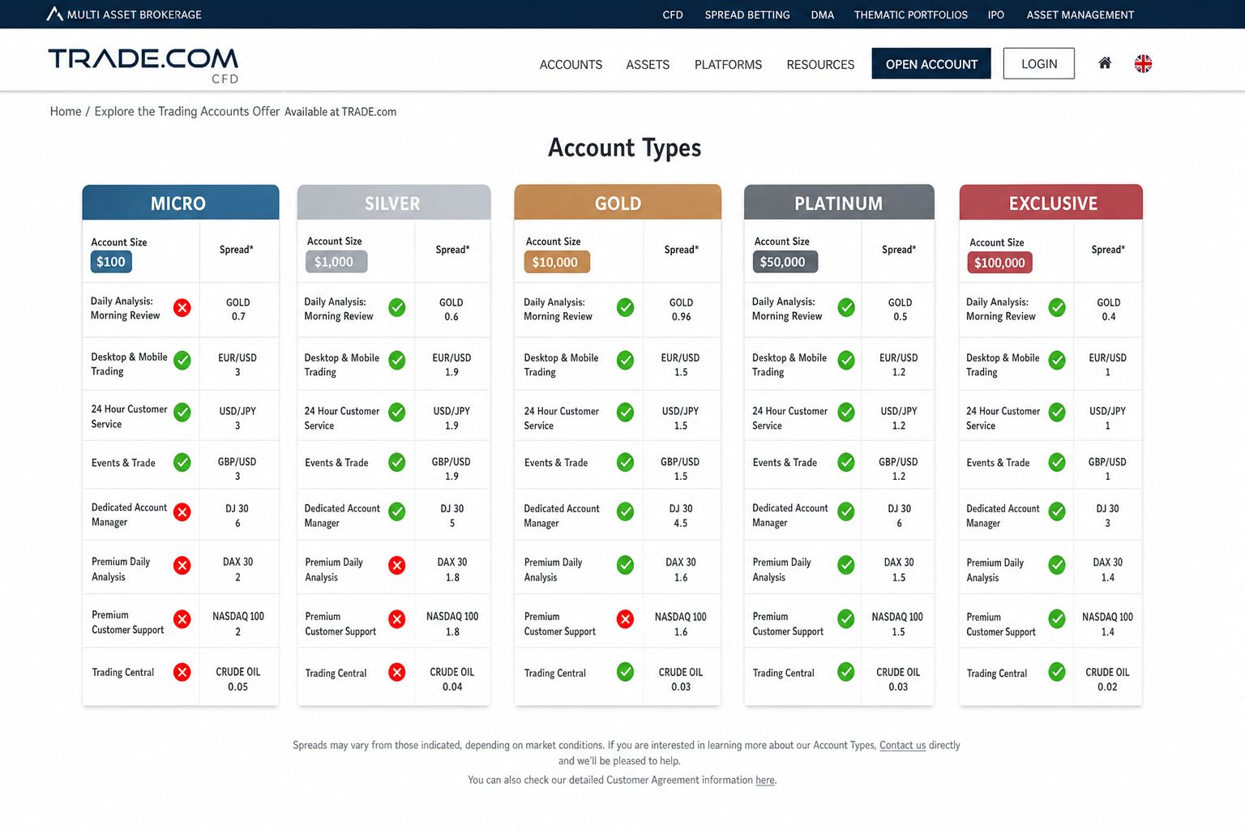
Task: Go to Home breadcrumb link
Action: 66,111
